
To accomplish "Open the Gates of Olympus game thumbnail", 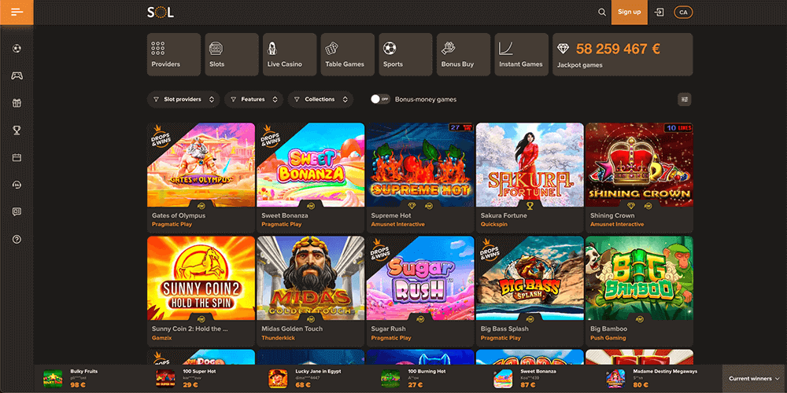I will pyautogui.click(x=201, y=165).
